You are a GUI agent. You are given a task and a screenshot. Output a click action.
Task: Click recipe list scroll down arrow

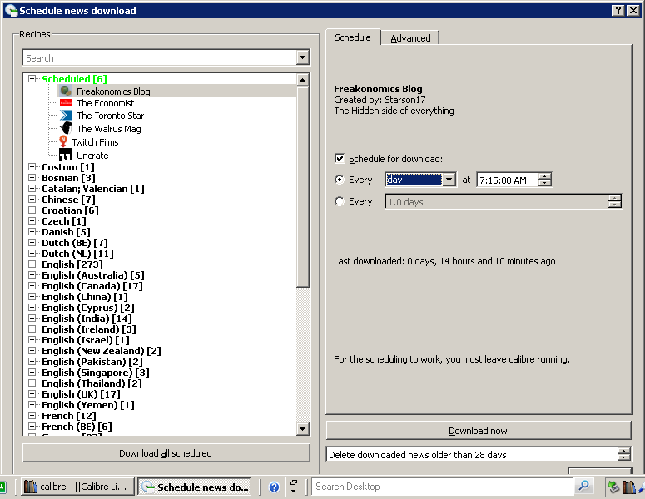(x=303, y=428)
